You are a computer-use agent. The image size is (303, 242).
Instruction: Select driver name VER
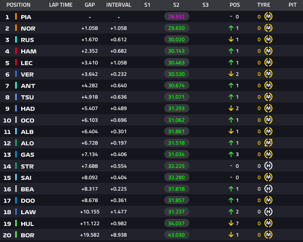click(27, 74)
